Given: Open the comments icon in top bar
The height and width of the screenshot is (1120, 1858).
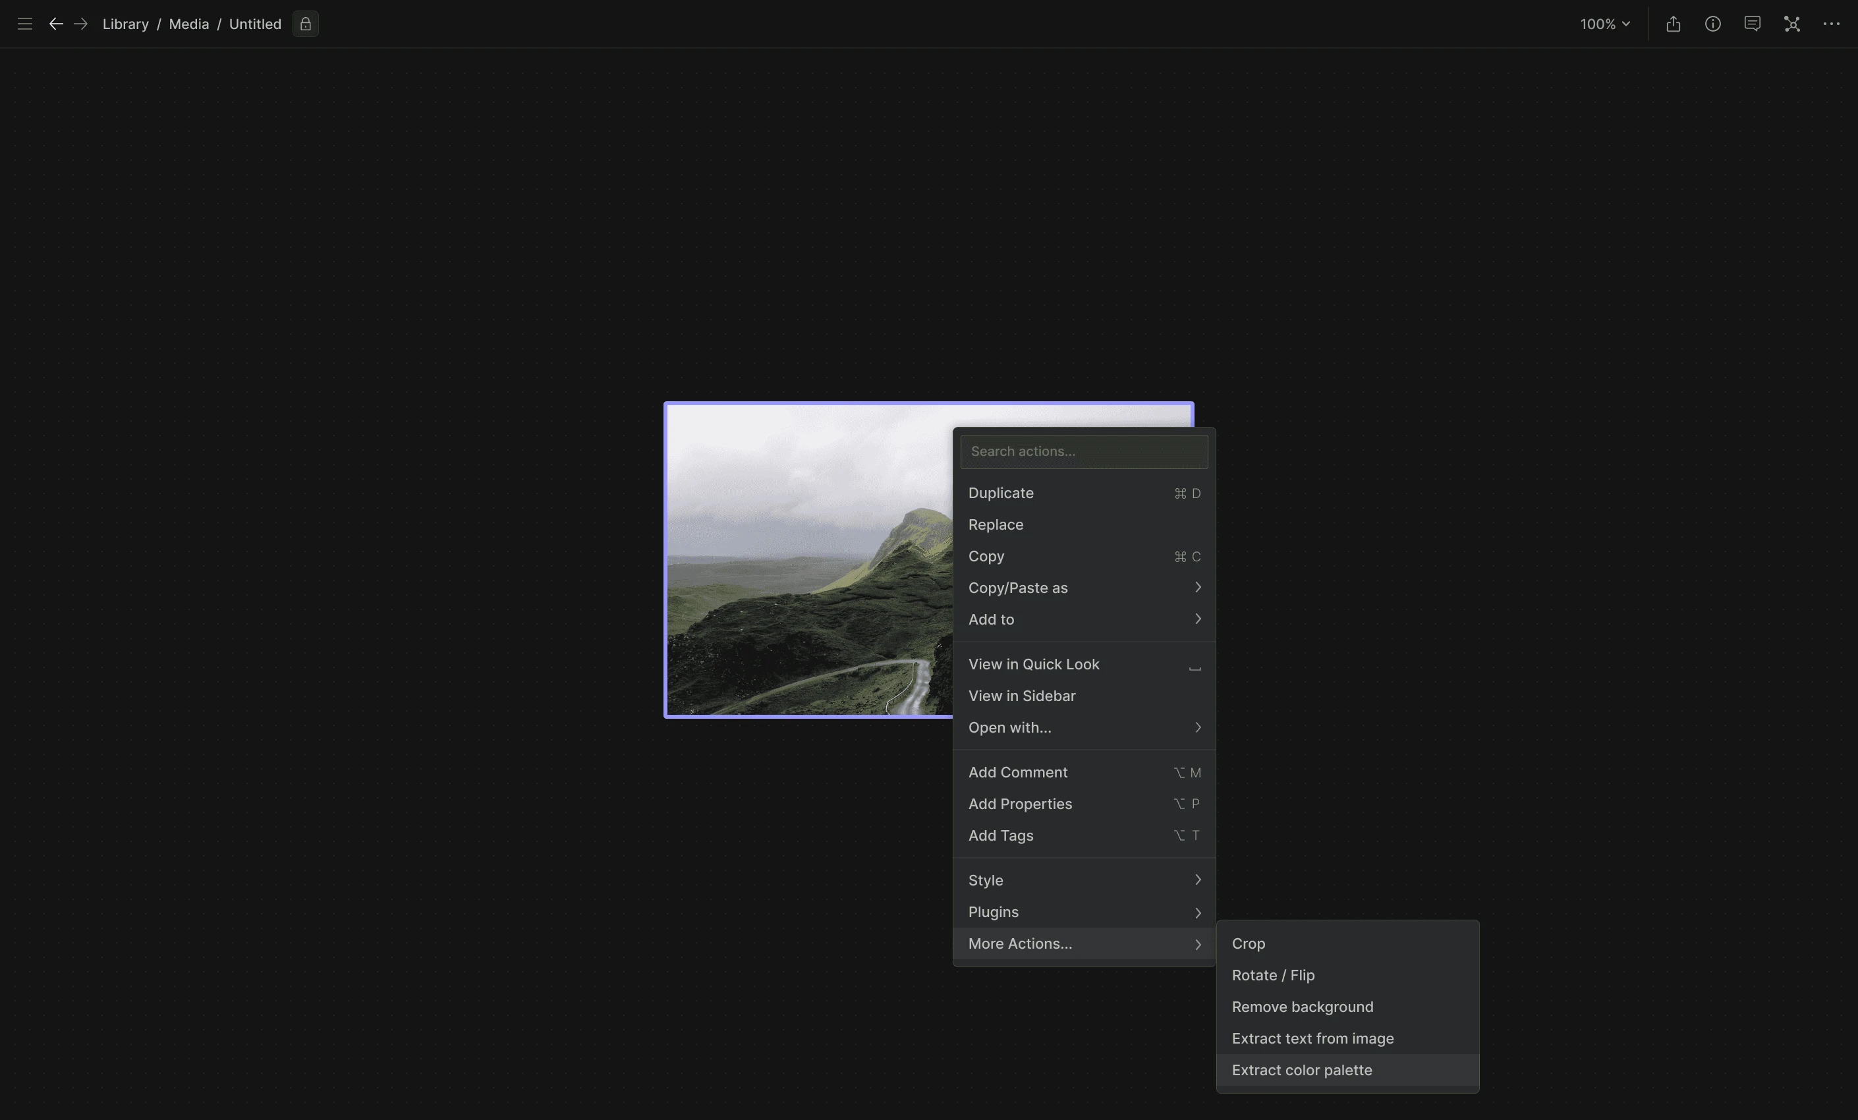Looking at the screenshot, I should [1753, 24].
